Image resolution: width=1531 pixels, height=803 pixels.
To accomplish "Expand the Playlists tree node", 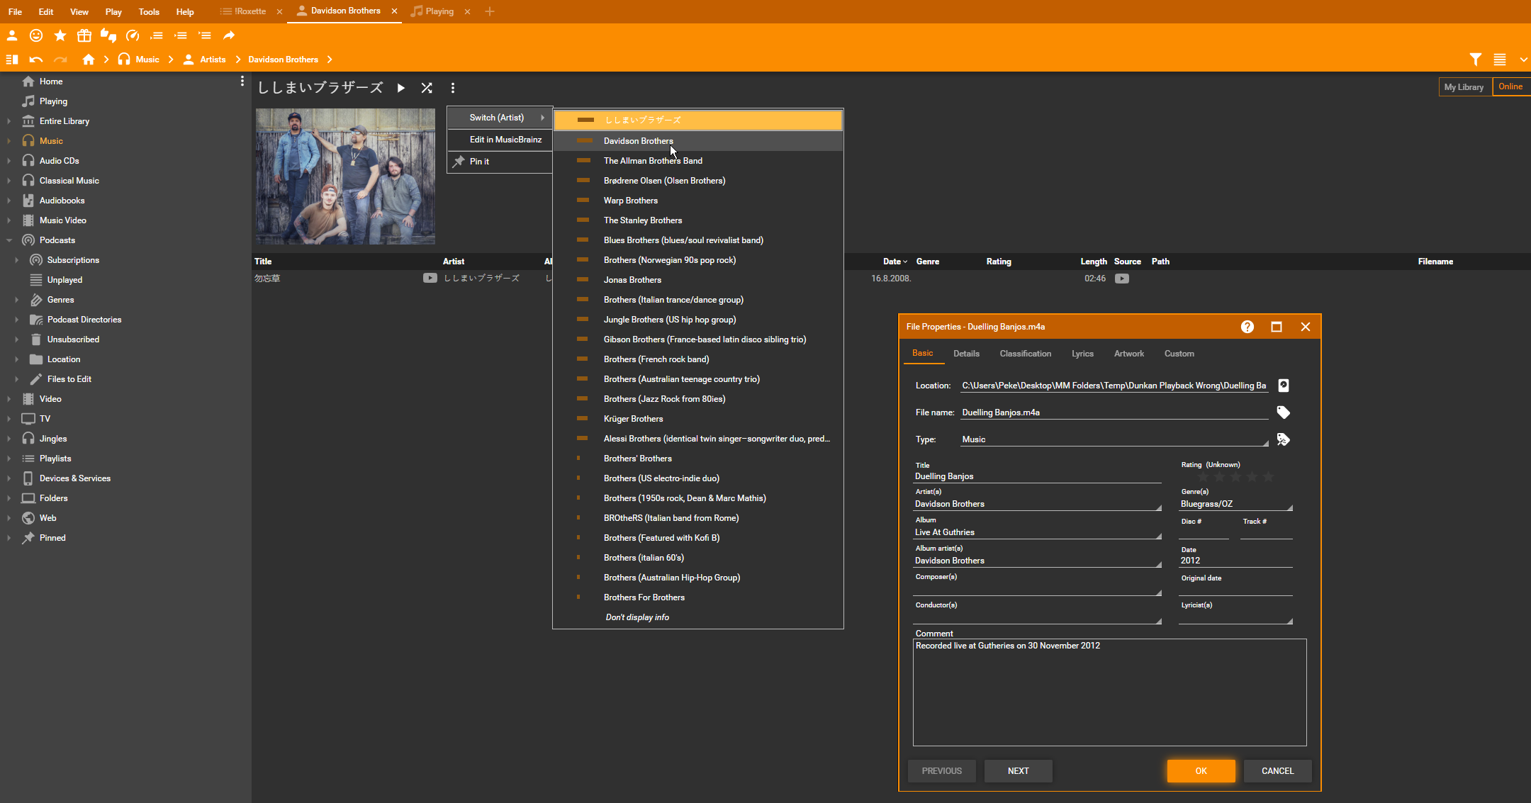I will pyautogui.click(x=9, y=459).
